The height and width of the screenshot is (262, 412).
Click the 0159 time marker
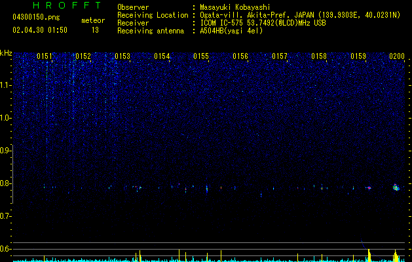(358, 56)
